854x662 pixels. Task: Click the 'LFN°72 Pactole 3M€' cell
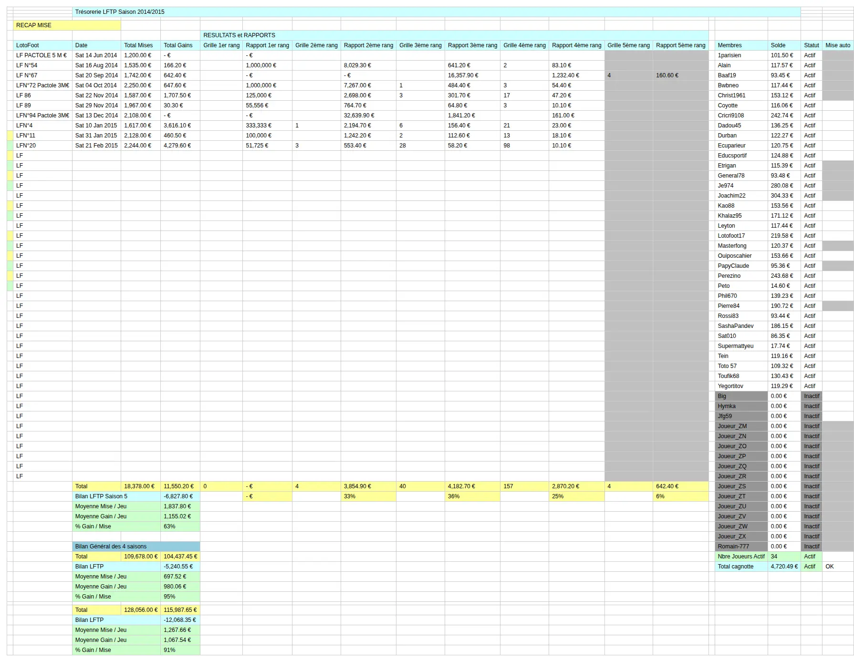point(42,85)
